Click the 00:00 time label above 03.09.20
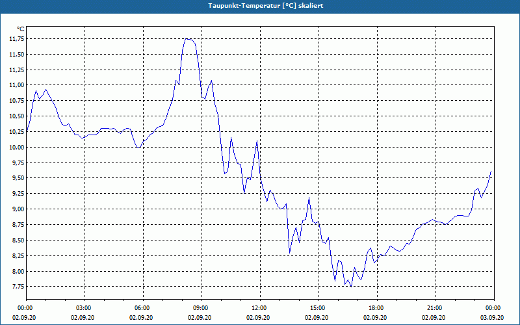The height and width of the screenshot is (325, 520). click(494, 308)
